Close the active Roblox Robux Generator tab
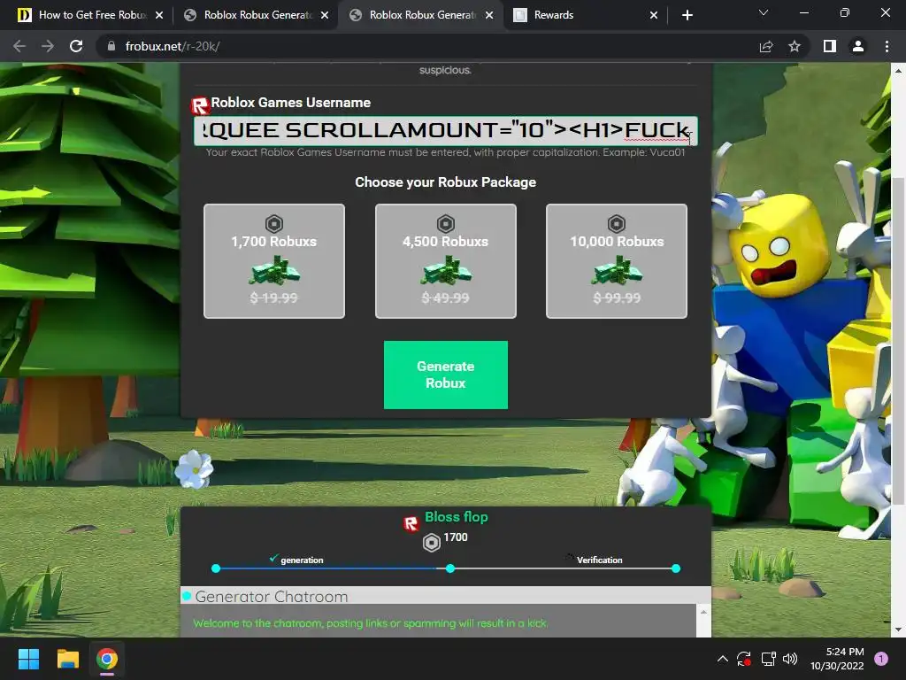 [x=489, y=15]
